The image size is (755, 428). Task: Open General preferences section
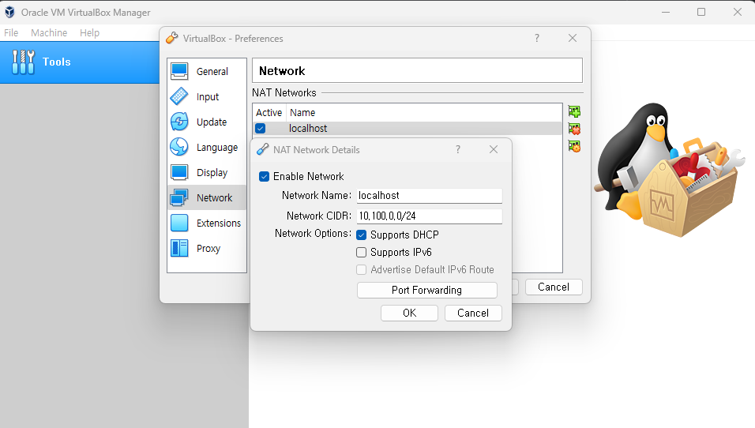[207, 71]
